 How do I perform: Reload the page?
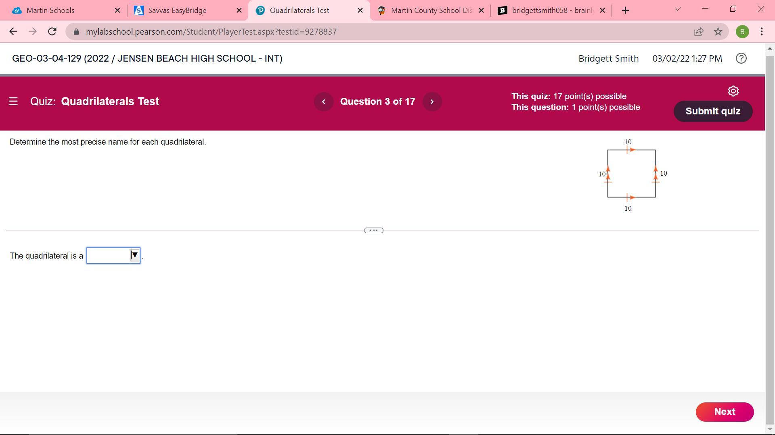coord(52,31)
